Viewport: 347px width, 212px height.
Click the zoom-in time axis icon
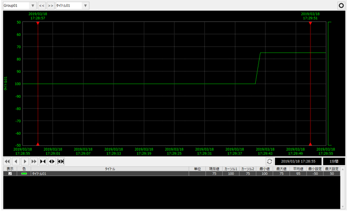tap(43, 162)
